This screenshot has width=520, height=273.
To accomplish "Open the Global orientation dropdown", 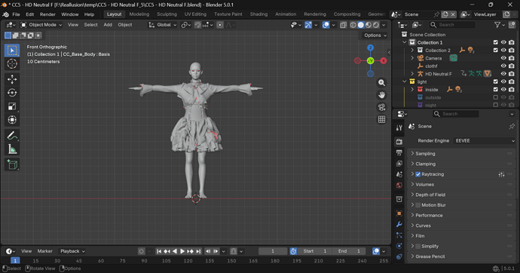I will coord(163,25).
